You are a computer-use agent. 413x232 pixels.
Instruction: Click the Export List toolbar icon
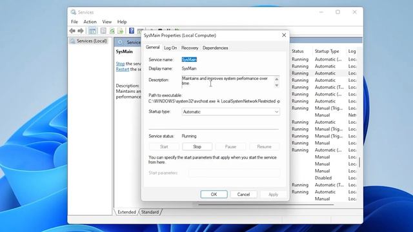(x=121, y=31)
